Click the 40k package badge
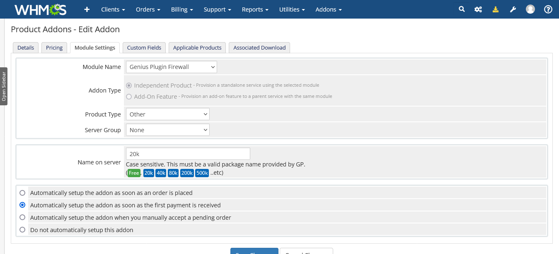The image size is (559, 254). pos(161,173)
